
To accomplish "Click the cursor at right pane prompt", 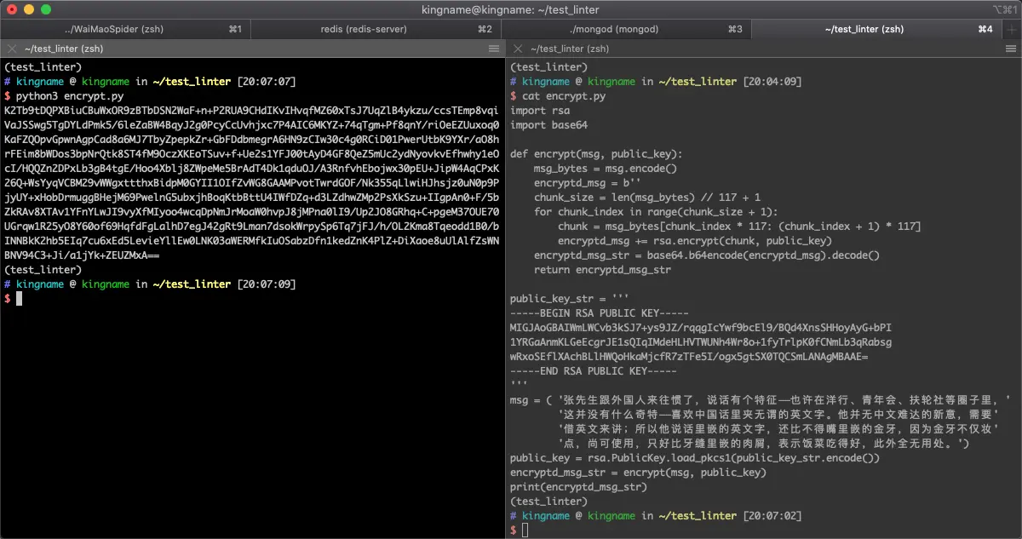I will (x=525, y=530).
